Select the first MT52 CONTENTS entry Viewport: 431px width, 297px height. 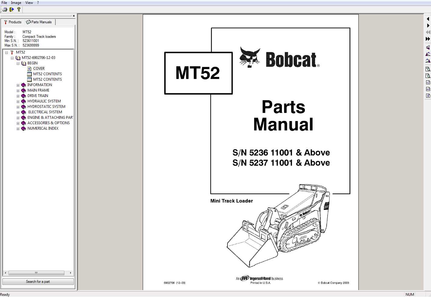(x=47, y=74)
